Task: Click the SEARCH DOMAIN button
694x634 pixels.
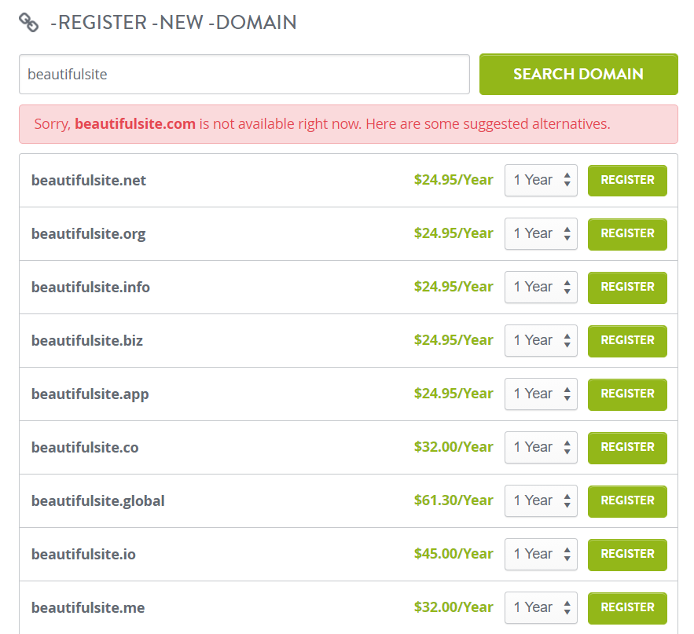Action: point(578,75)
